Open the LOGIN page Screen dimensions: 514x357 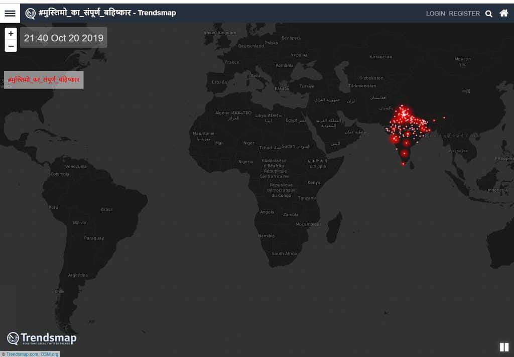(435, 14)
